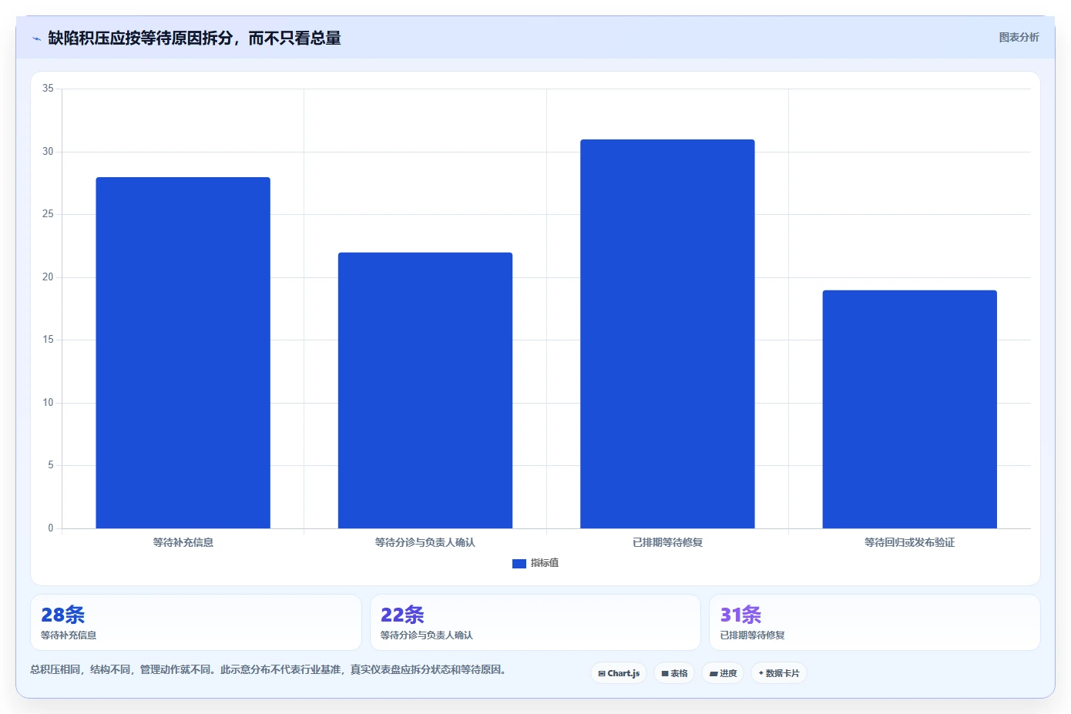1071x714 pixels.
Task: Click the x-axis label 等待补充信息
Action: coord(183,542)
